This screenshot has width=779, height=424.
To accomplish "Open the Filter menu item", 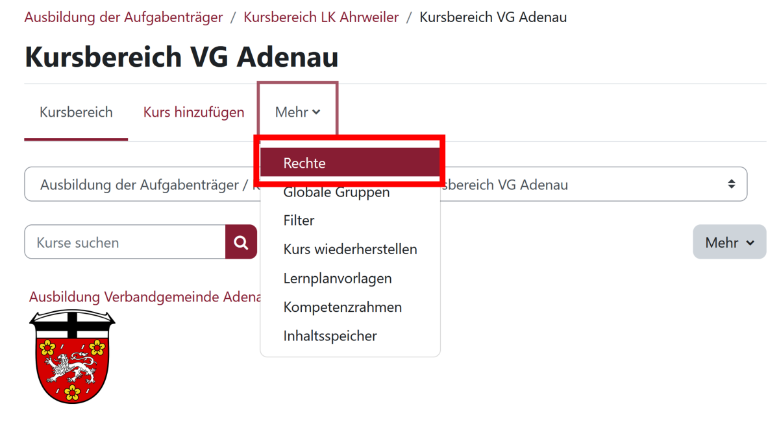I will [x=299, y=221].
